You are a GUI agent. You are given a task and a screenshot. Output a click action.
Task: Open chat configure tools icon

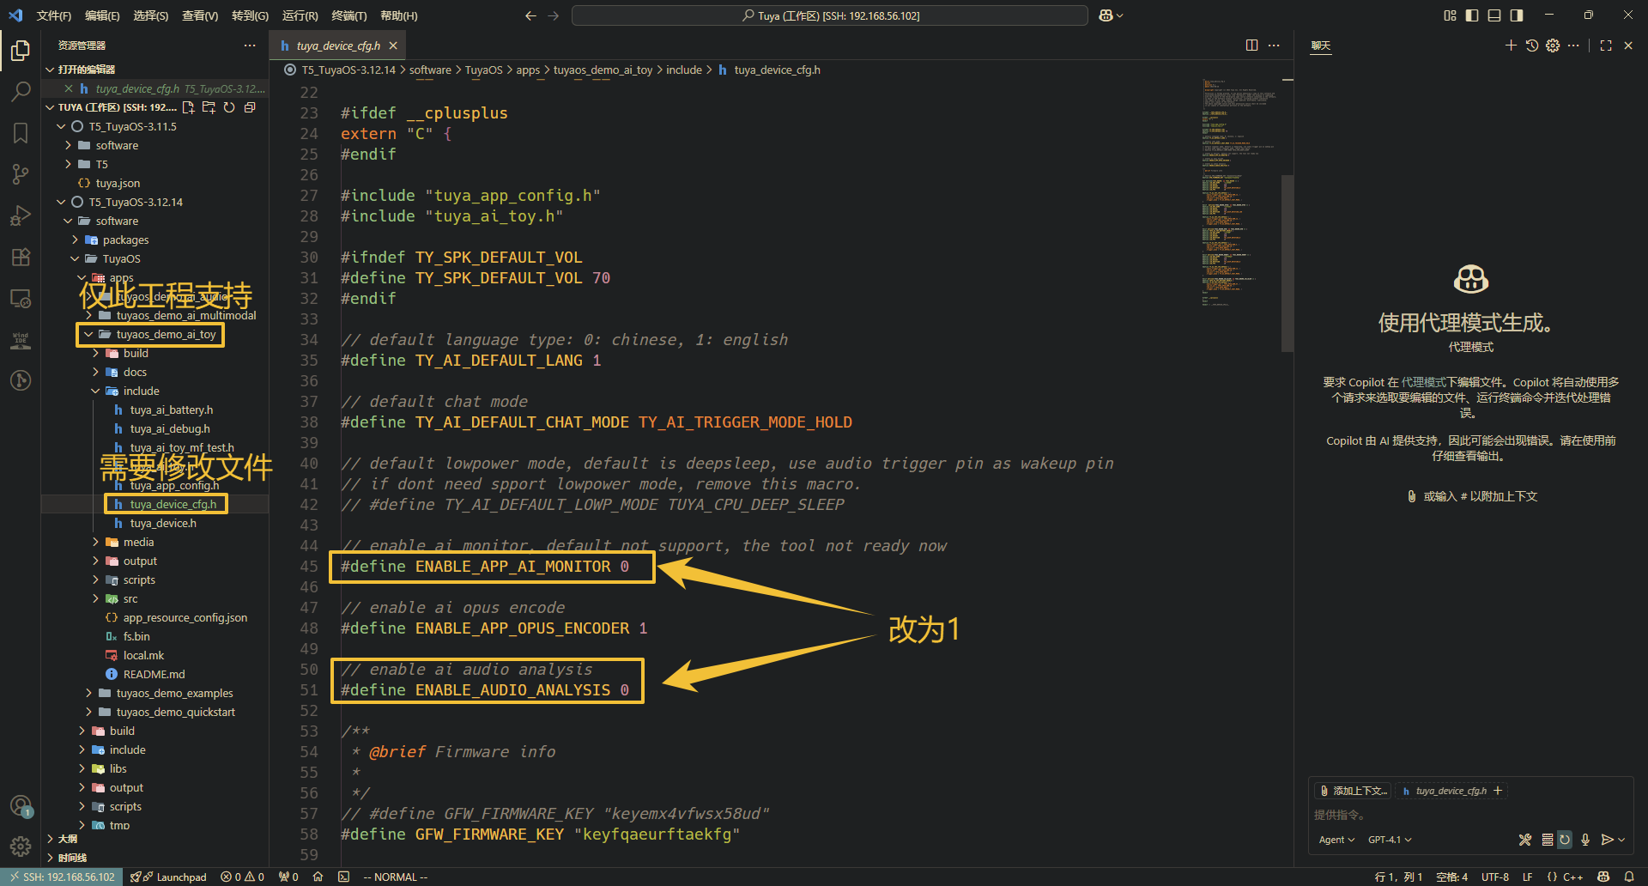pos(1525,840)
